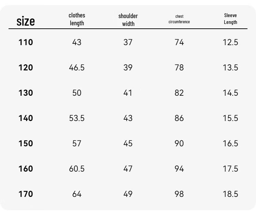Select the 'chest circumference' header

pos(179,19)
